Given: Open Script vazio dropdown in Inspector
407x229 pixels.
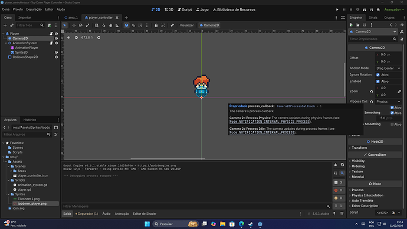Looking at the screenshot, I should pos(399,212).
